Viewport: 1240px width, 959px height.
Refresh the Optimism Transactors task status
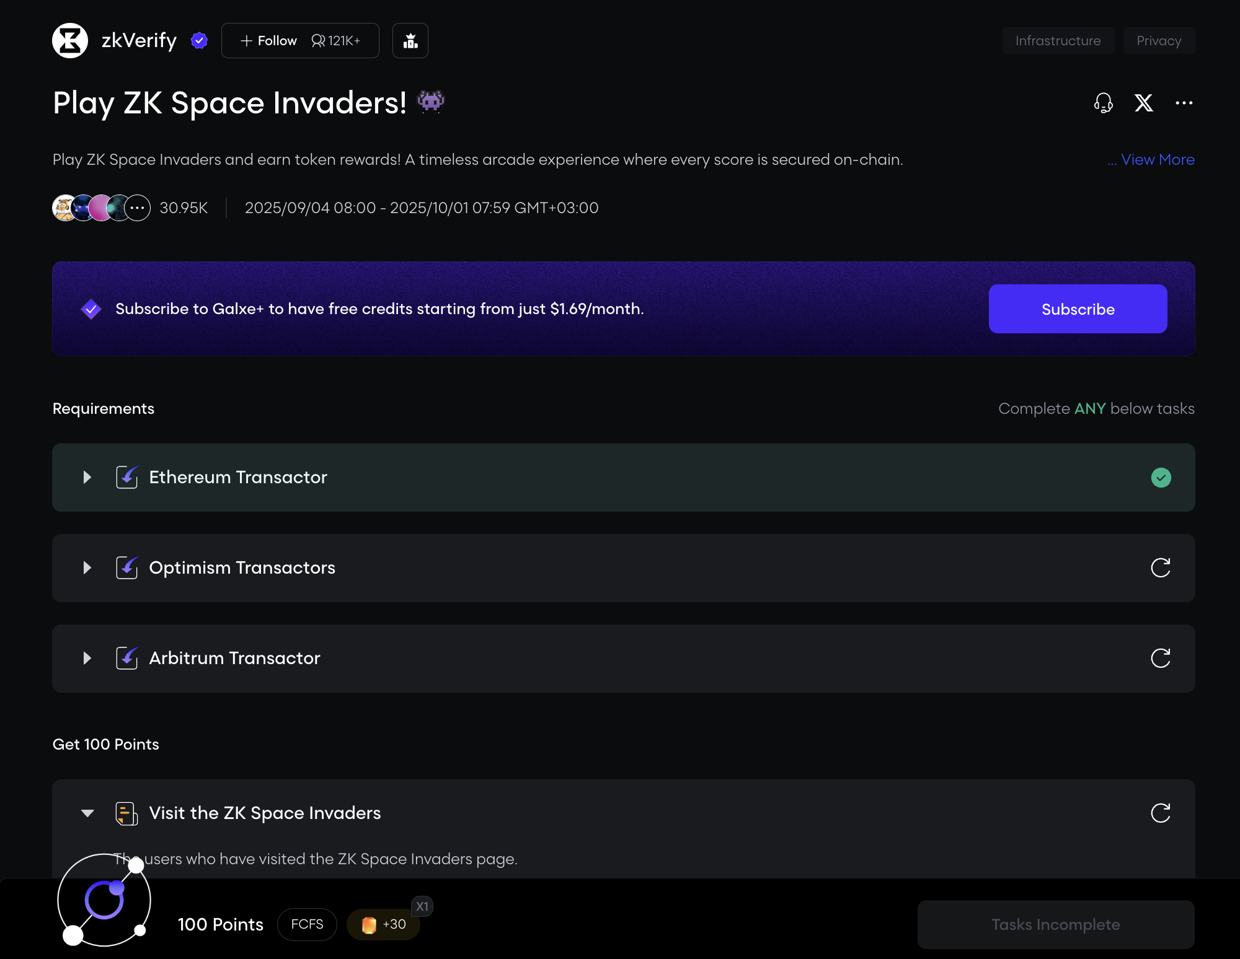click(x=1161, y=567)
